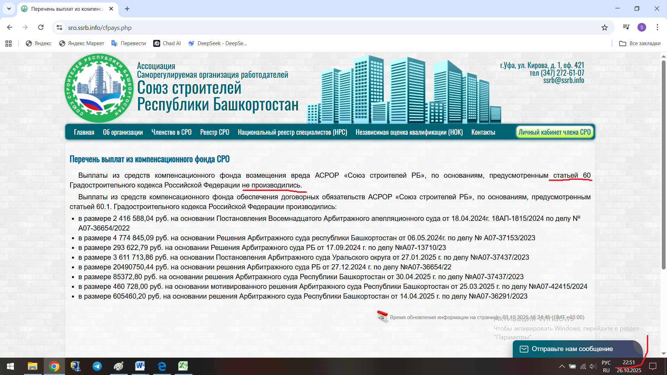Expand the tab search dropdown arrow
Screen dimensions: 667x375
click(x=9, y=9)
